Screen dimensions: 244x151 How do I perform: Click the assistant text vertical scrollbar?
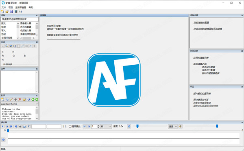coord(37,113)
